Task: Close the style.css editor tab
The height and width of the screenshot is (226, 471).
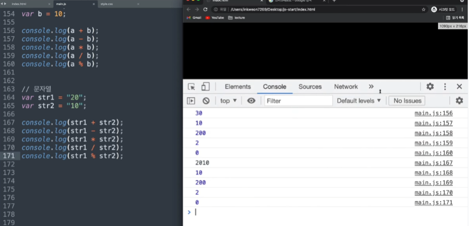Action: [138, 4]
